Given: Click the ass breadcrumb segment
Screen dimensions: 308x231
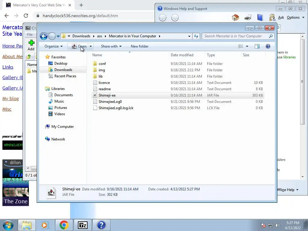Looking at the screenshot, I should [100, 36].
